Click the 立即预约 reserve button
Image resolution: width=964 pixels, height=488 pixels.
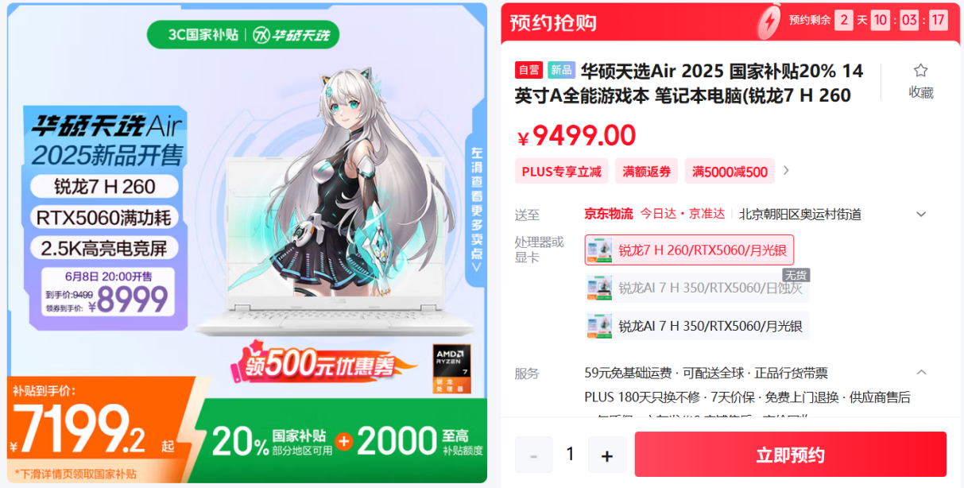click(x=790, y=455)
